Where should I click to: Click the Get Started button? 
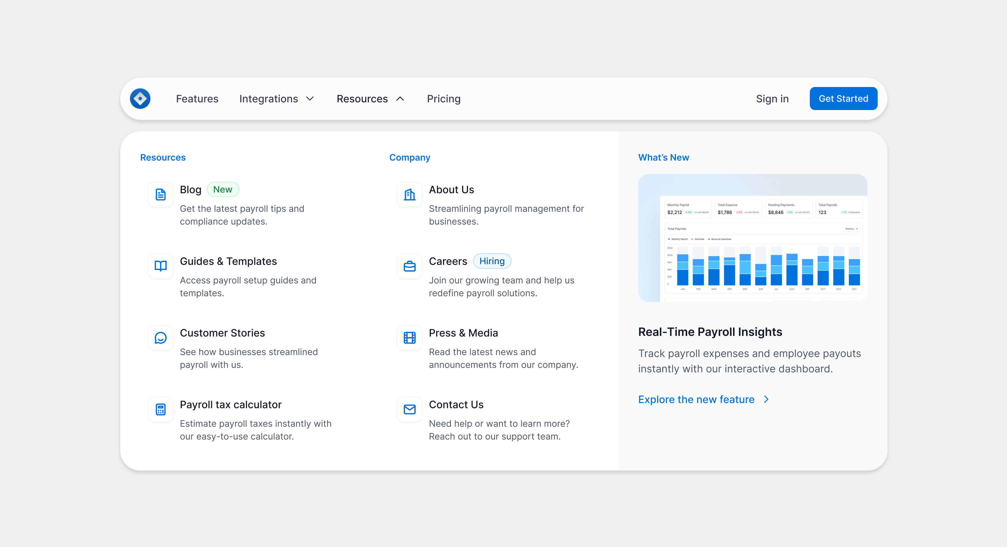pos(843,99)
